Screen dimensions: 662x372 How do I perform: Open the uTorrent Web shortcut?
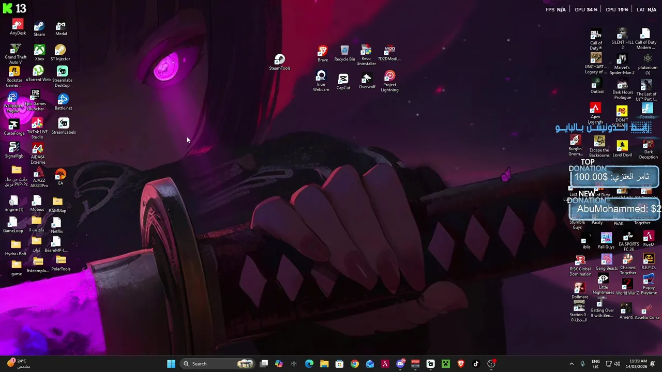pos(38,74)
